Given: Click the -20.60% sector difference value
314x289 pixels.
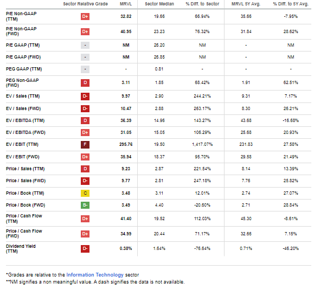Looking at the screenshot, I should pyautogui.click(x=202, y=205).
